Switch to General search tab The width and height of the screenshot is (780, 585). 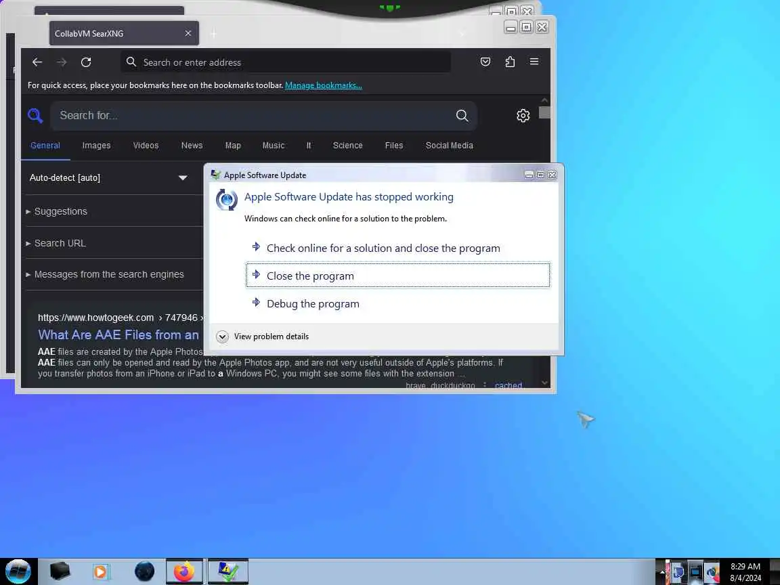click(45, 146)
